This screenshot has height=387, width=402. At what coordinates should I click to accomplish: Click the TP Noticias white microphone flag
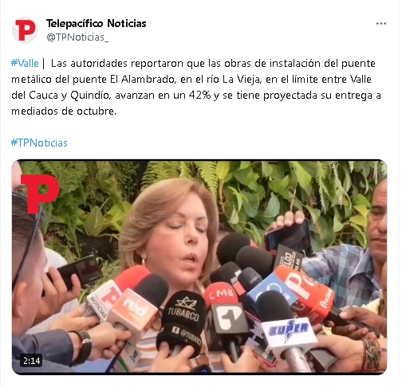pos(104,299)
